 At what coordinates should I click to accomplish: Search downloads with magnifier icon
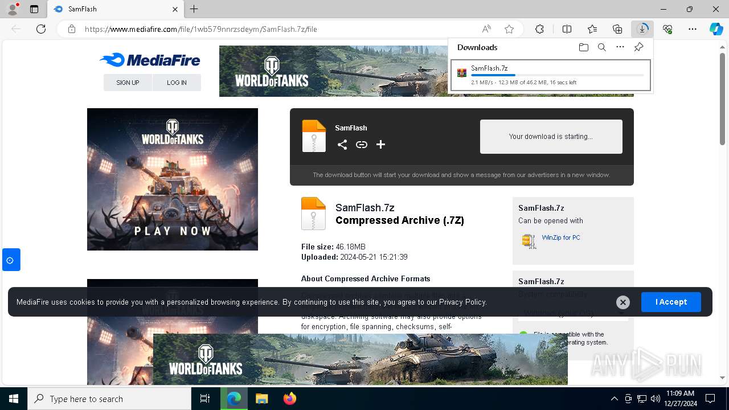pos(602,47)
